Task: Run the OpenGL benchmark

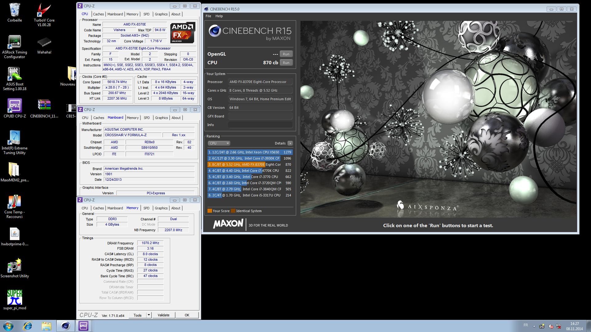Action: click(286, 54)
